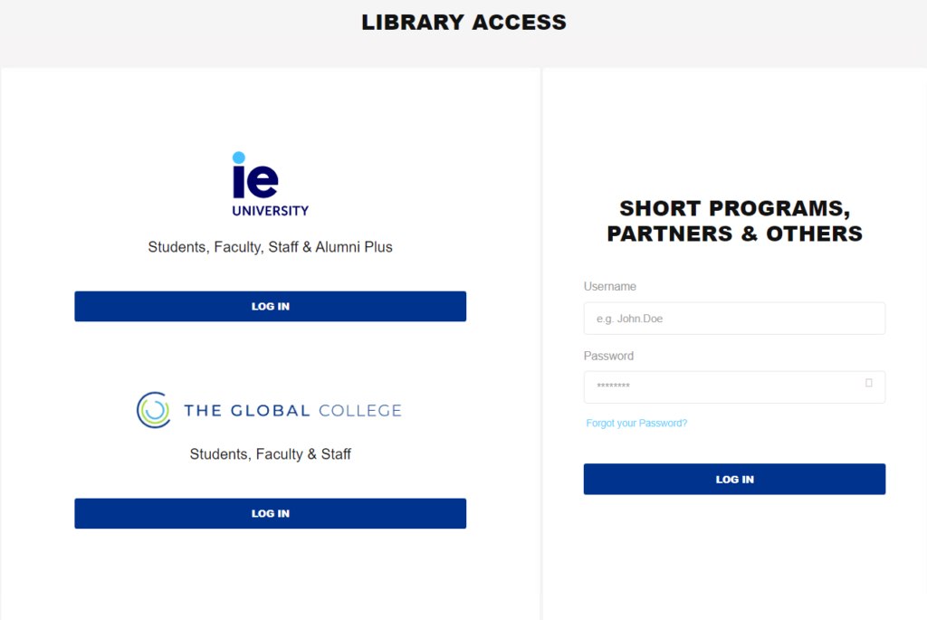Screen dimensions: 927x620
Task: Click the IE University "ie" lettermark logo
Action: [254, 175]
